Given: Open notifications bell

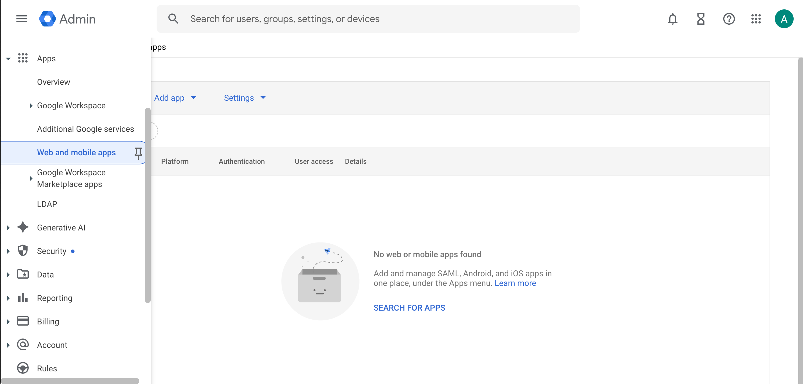Looking at the screenshot, I should click(x=672, y=19).
